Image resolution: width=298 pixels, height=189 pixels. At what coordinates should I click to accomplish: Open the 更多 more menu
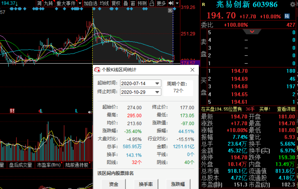(x=161, y=3)
